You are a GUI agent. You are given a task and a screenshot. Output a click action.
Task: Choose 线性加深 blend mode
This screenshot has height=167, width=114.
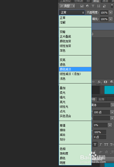coord(75,46)
